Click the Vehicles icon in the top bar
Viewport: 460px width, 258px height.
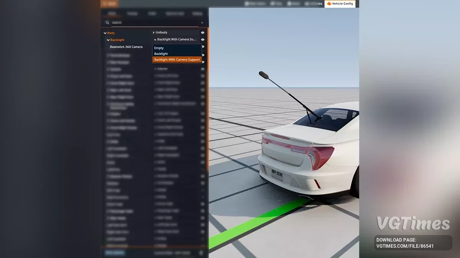[x=307, y=3]
